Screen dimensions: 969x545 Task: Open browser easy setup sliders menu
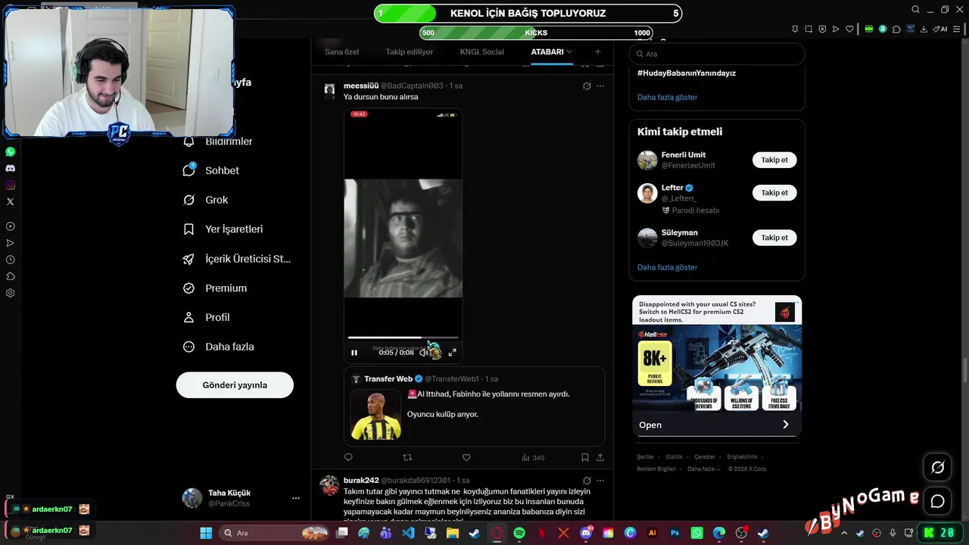pos(957,29)
